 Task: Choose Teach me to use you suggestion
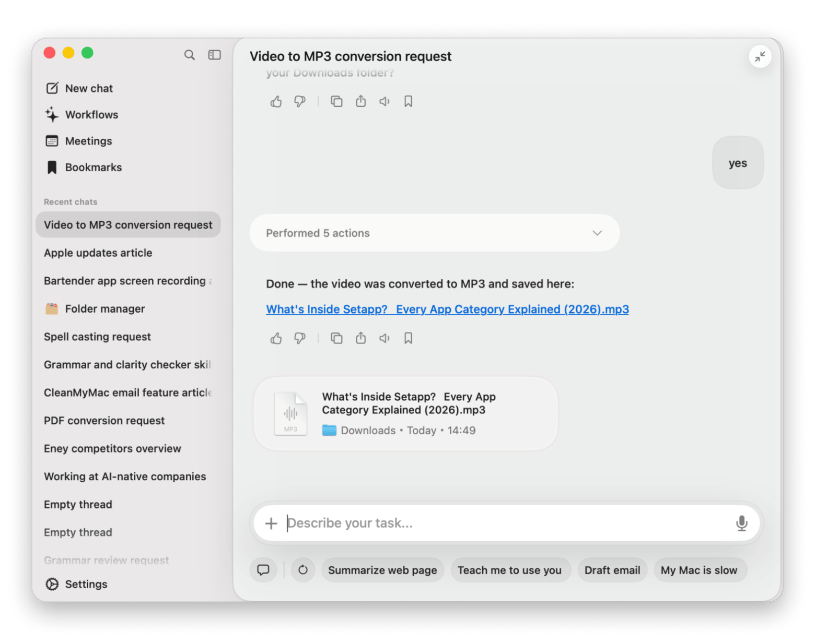coord(510,570)
